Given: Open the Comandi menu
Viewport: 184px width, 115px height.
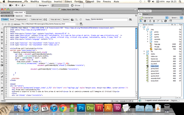Looking at the screenshot, I should pos(90,2).
